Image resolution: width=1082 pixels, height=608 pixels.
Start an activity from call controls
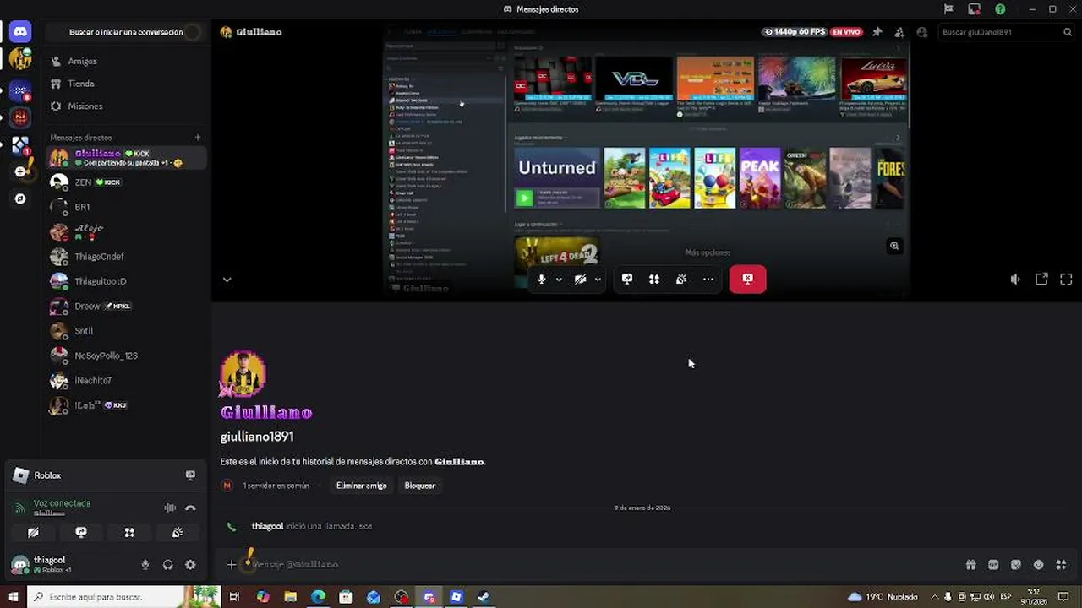(x=654, y=280)
